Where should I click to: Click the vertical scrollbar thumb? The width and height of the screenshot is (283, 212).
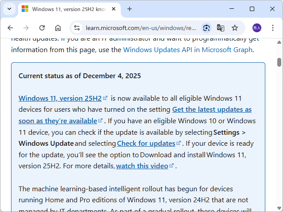pos(279,62)
